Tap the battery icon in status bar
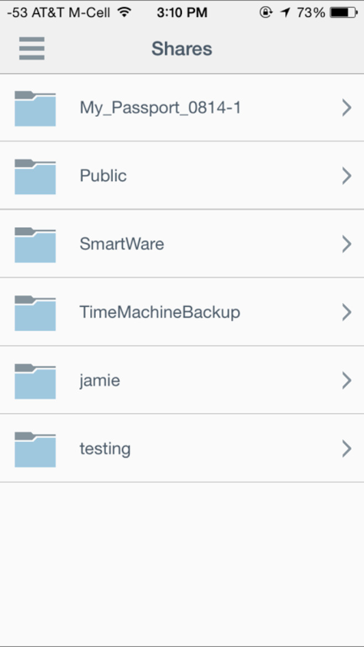The image size is (364, 647). tap(344, 13)
